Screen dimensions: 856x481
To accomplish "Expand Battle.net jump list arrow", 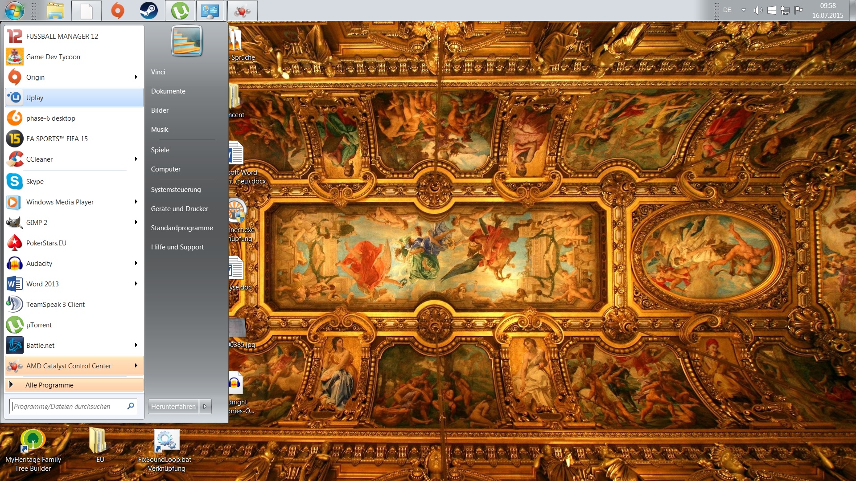I will click(x=136, y=346).
